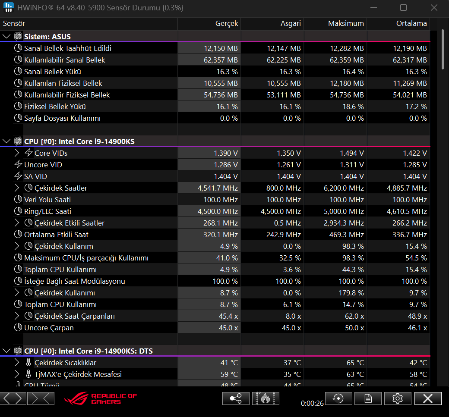Reset the min/max values with clock icon
This screenshot has width=449, height=417.
click(338, 398)
